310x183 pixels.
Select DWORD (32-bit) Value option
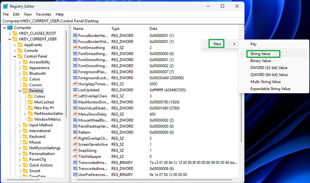click(269, 68)
